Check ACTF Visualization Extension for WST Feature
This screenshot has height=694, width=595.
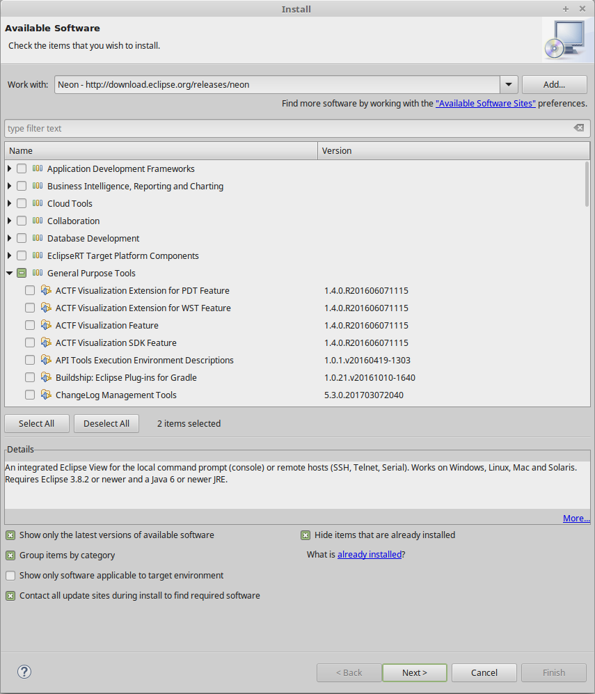click(x=30, y=308)
